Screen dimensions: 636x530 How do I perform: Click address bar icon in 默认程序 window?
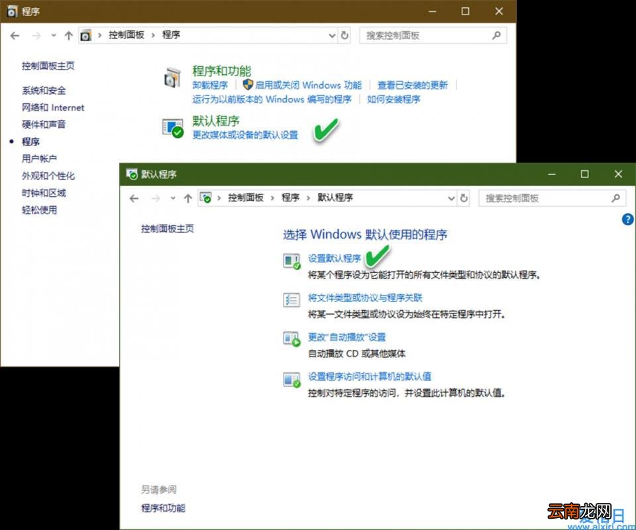coord(206,198)
